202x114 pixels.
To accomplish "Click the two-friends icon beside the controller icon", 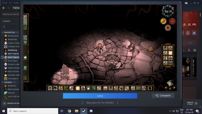I will pyautogui.click(x=189, y=24).
